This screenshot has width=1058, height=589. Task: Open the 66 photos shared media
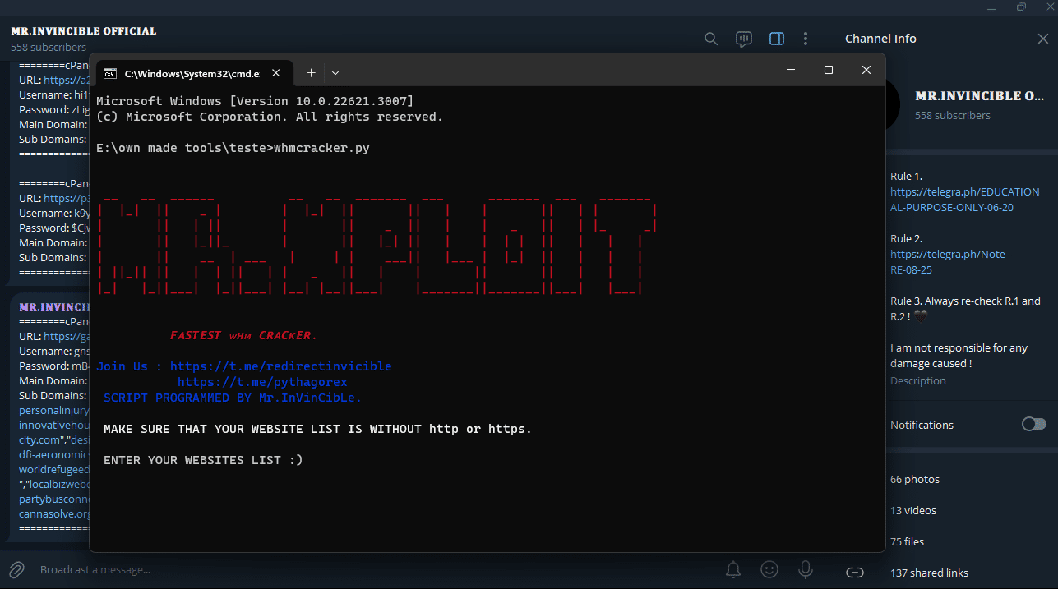914,479
